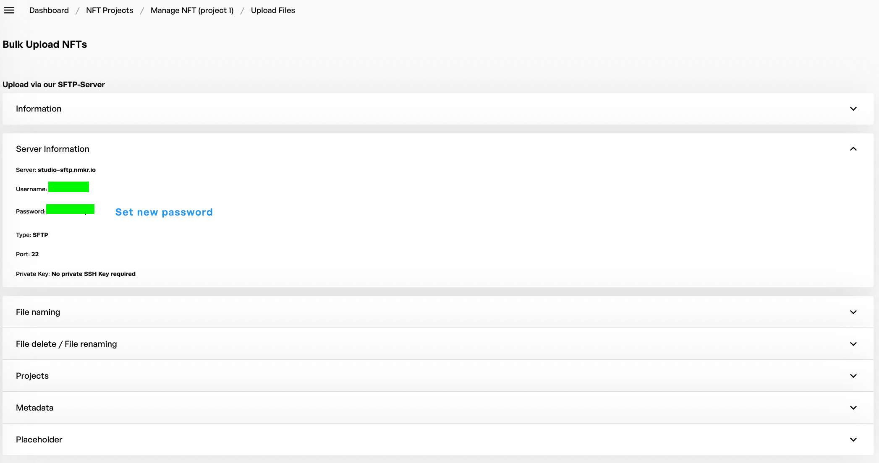
Task: Click the Metadata accordion title
Action: [34, 408]
